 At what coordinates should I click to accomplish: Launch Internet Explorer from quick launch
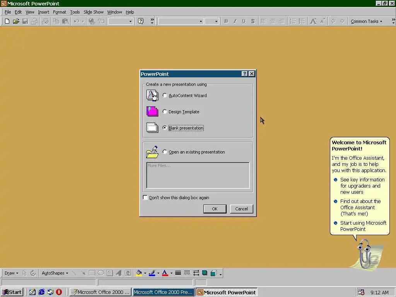click(x=41, y=292)
